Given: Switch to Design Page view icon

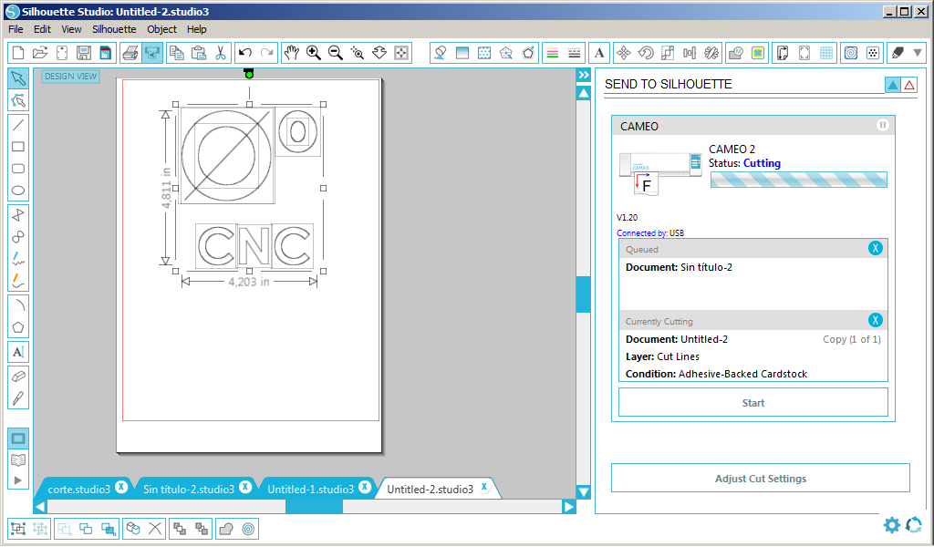Looking at the screenshot, I should [18, 439].
